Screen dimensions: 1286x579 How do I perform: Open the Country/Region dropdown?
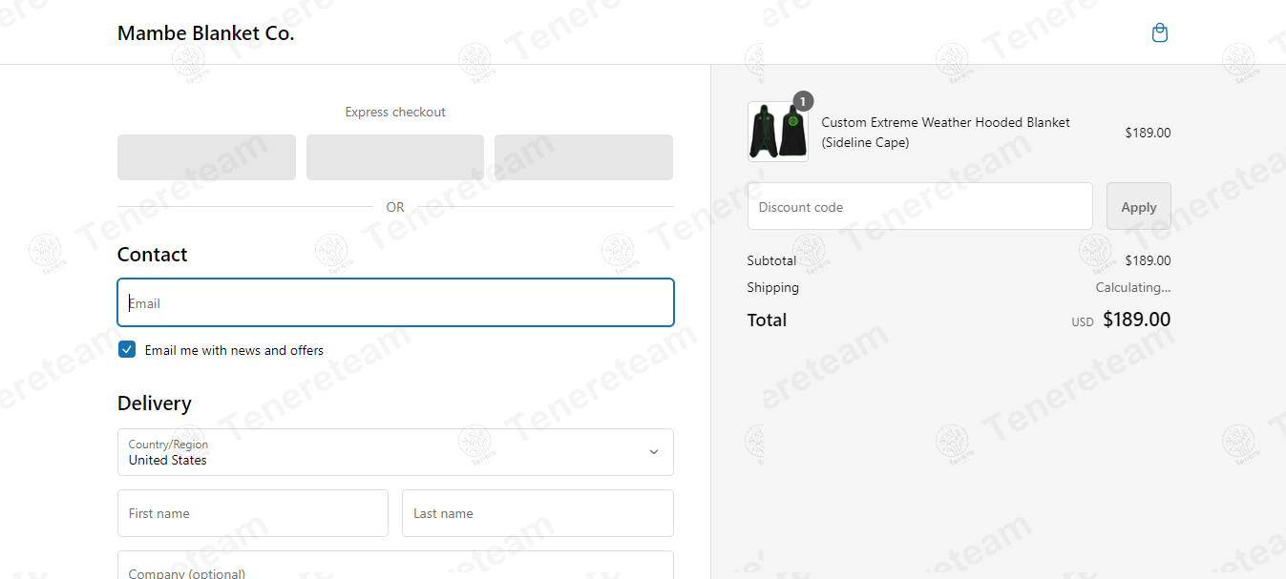click(x=395, y=452)
